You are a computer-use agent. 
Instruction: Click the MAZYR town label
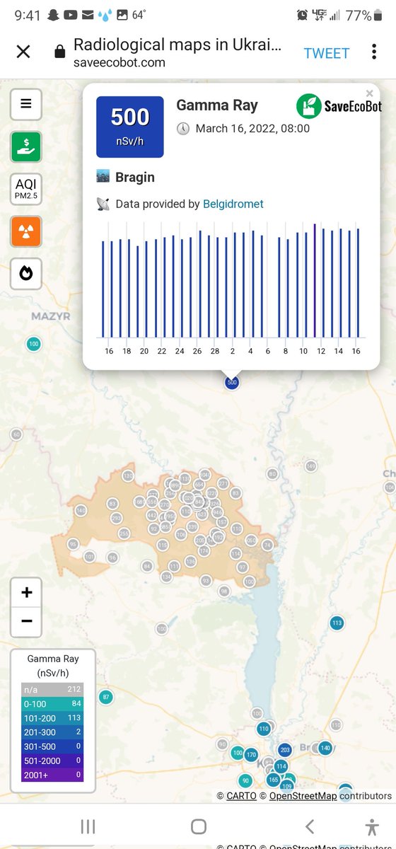[x=51, y=316]
